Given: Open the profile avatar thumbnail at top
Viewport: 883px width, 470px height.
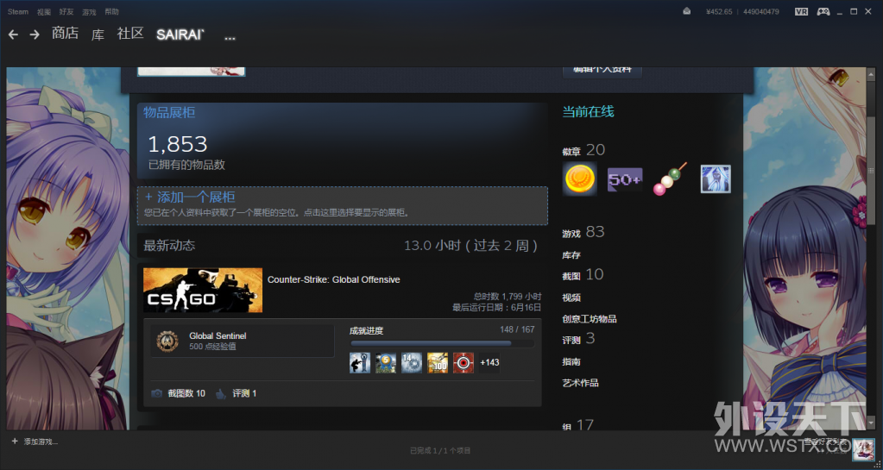Looking at the screenshot, I should (x=192, y=72).
